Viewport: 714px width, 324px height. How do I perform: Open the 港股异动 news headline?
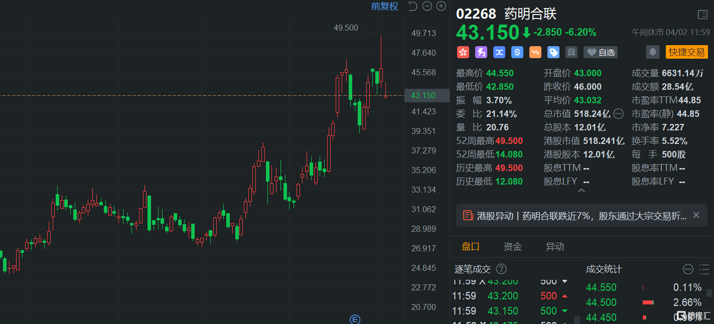coord(582,216)
